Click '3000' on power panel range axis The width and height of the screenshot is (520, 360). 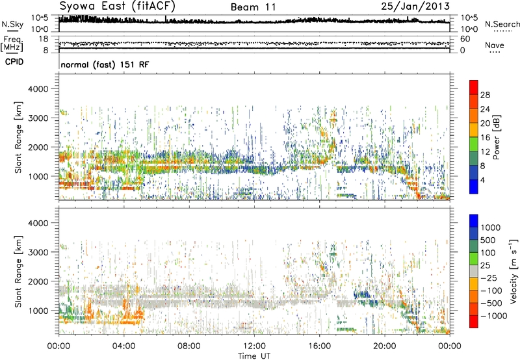(x=38, y=118)
